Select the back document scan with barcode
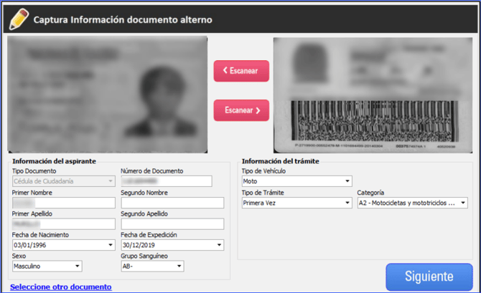 [x=372, y=95]
